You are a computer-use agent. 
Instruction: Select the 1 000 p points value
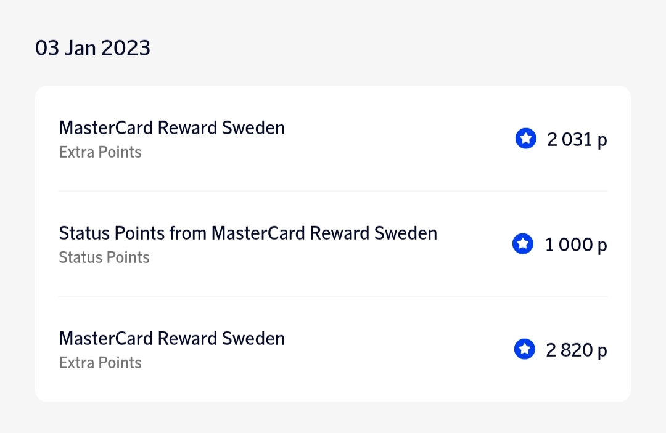click(576, 245)
